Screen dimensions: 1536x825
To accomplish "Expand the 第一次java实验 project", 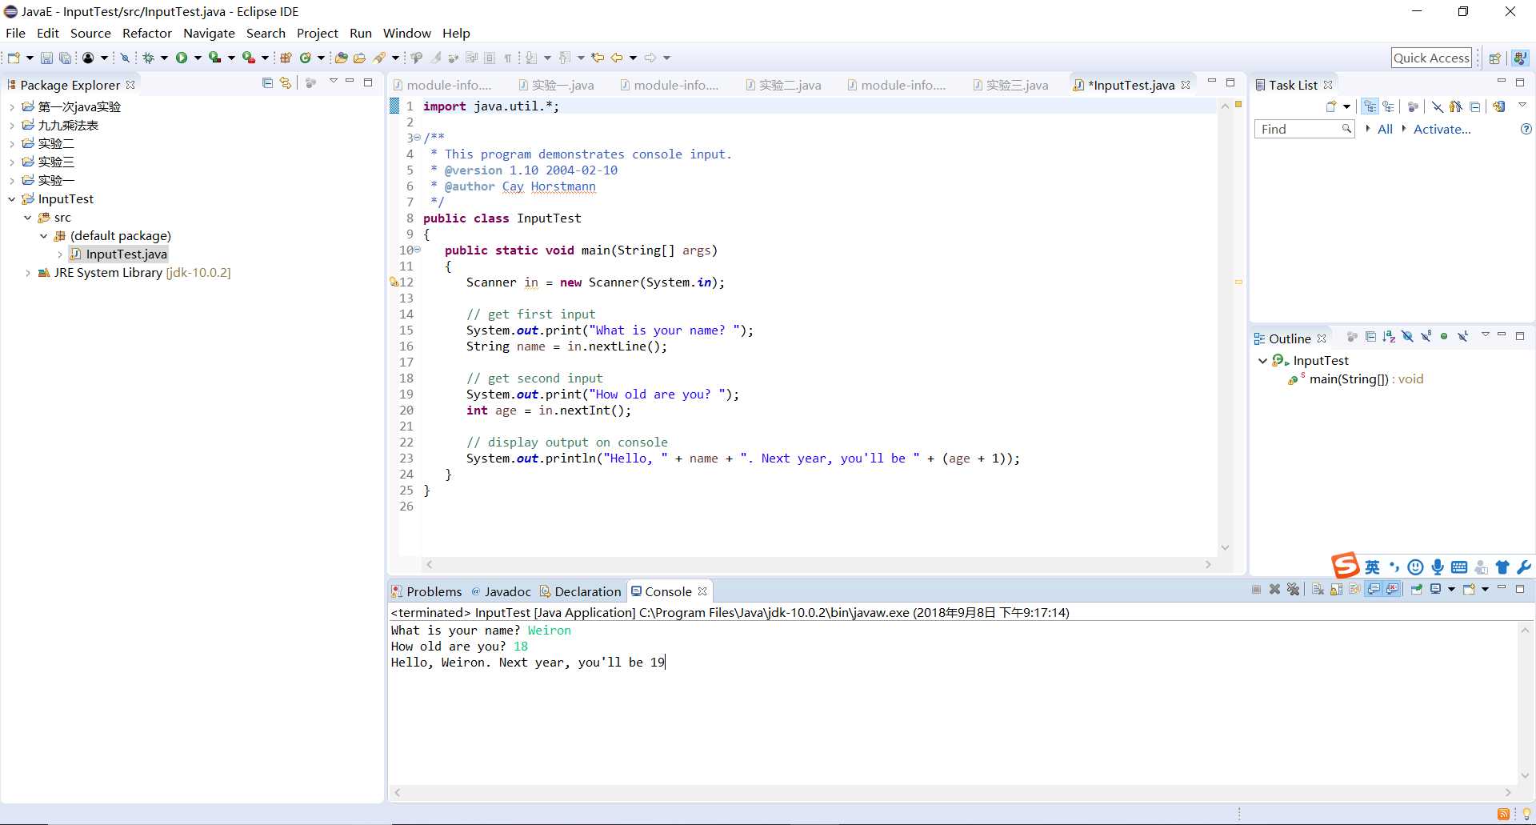I will coord(11,106).
